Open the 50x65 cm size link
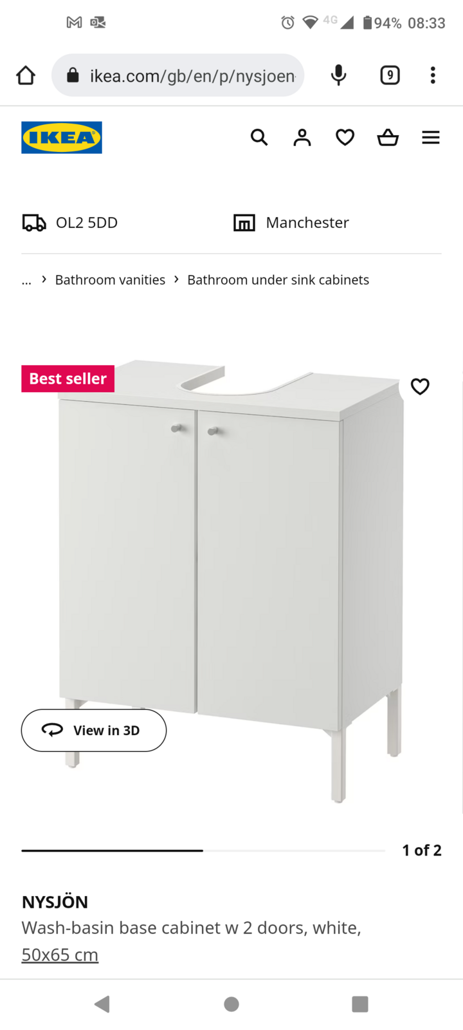The width and height of the screenshot is (463, 1030). pyautogui.click(x=60, y=955)
